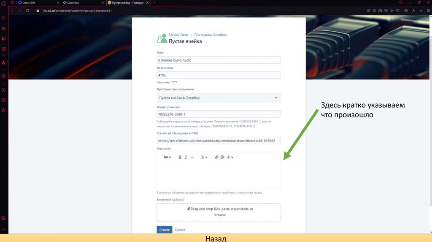Close the Ozon.CRM tab

[x=58, y=3]
